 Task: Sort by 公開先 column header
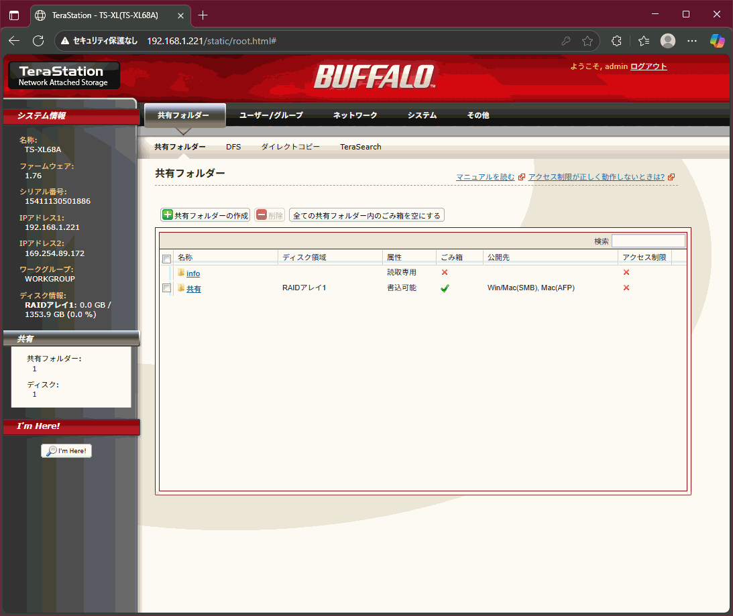point(551,257)
